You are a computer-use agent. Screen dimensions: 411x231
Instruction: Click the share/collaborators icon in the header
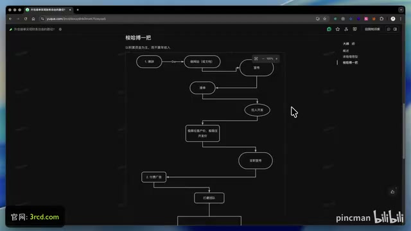[346, 29]
